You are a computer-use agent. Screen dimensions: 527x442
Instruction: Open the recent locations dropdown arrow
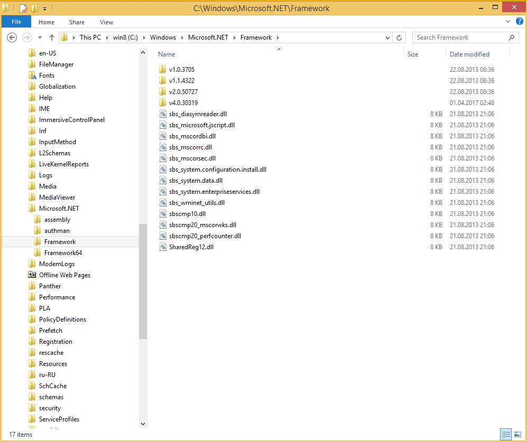pos(40,37)
